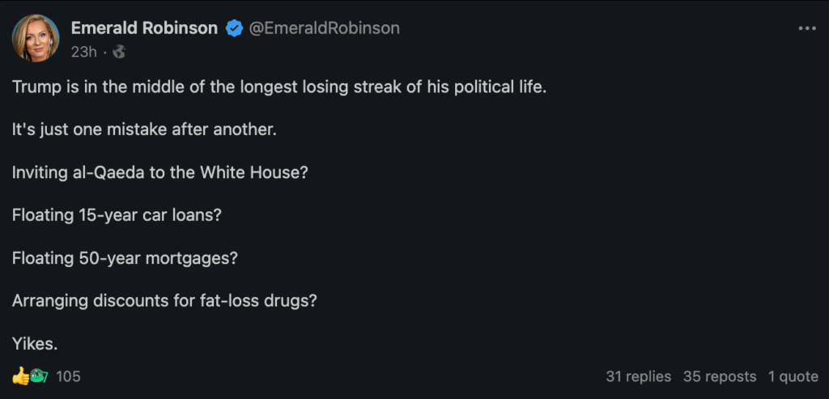
Task: Click the 'Inviting al-Qaeda' line of text
Action: click(159, 172)
